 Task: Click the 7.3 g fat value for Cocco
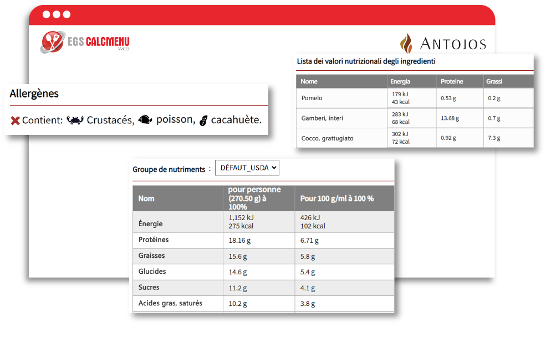(x=494, y=138)
